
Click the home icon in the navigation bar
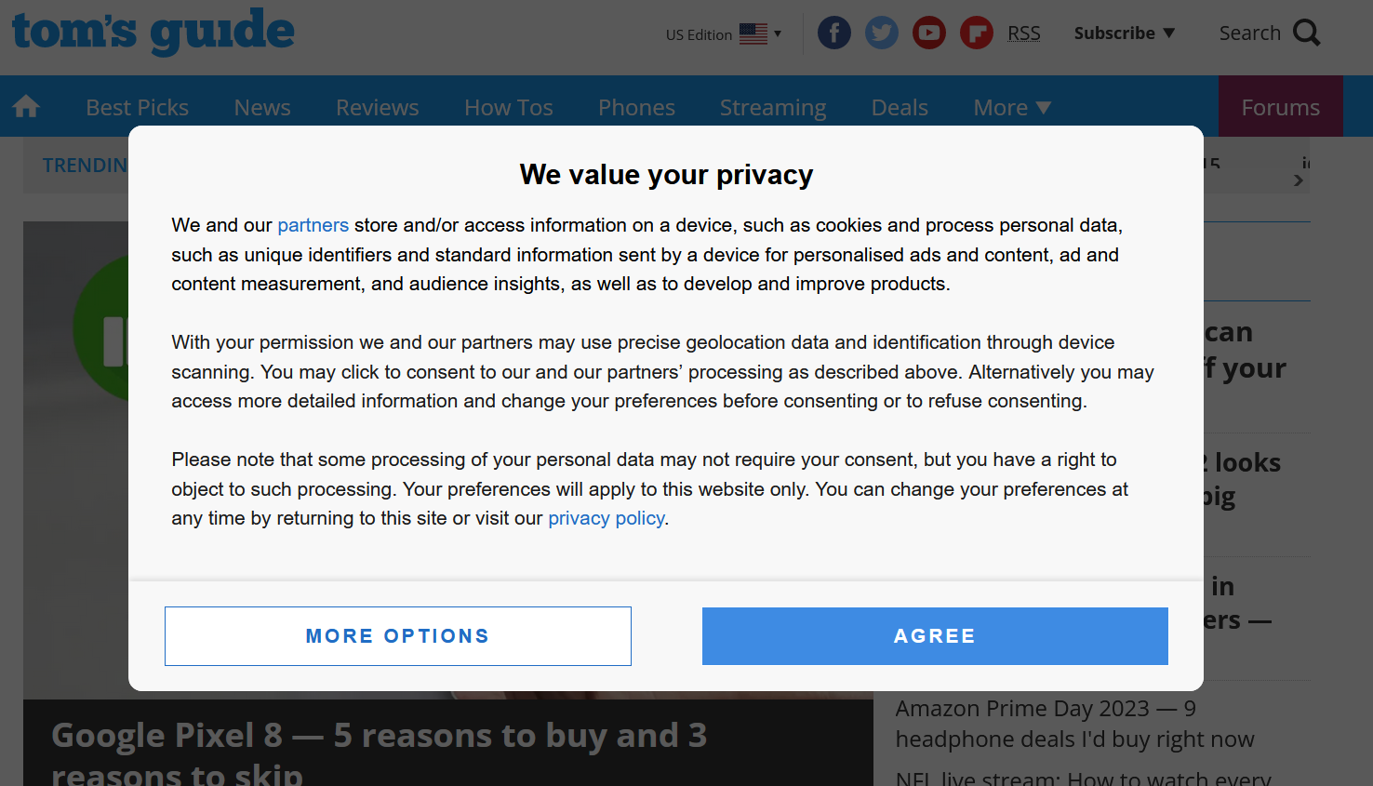click(25, 106)
